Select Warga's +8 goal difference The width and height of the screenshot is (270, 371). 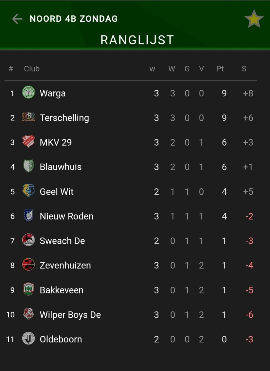pyautogui.click(x=248, y=93)
